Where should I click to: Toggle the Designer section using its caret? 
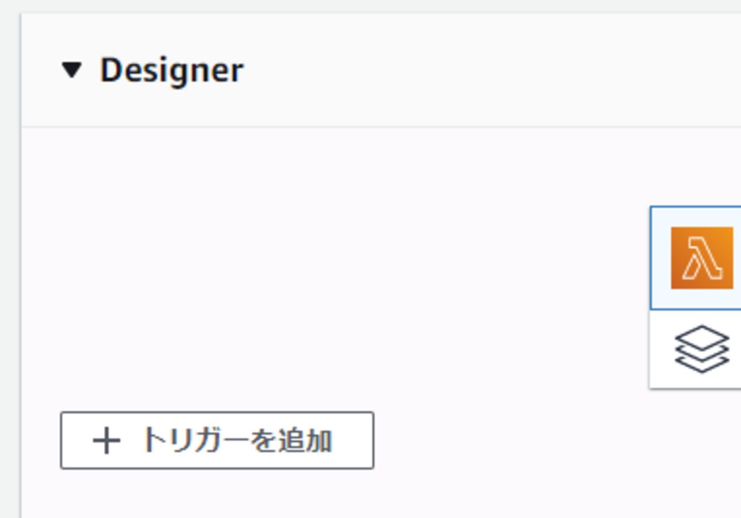click(x=72, y=71)
